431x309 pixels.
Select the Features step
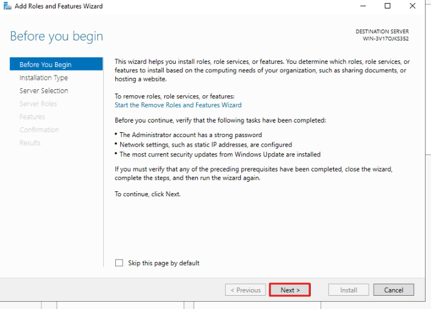point(32,117)
